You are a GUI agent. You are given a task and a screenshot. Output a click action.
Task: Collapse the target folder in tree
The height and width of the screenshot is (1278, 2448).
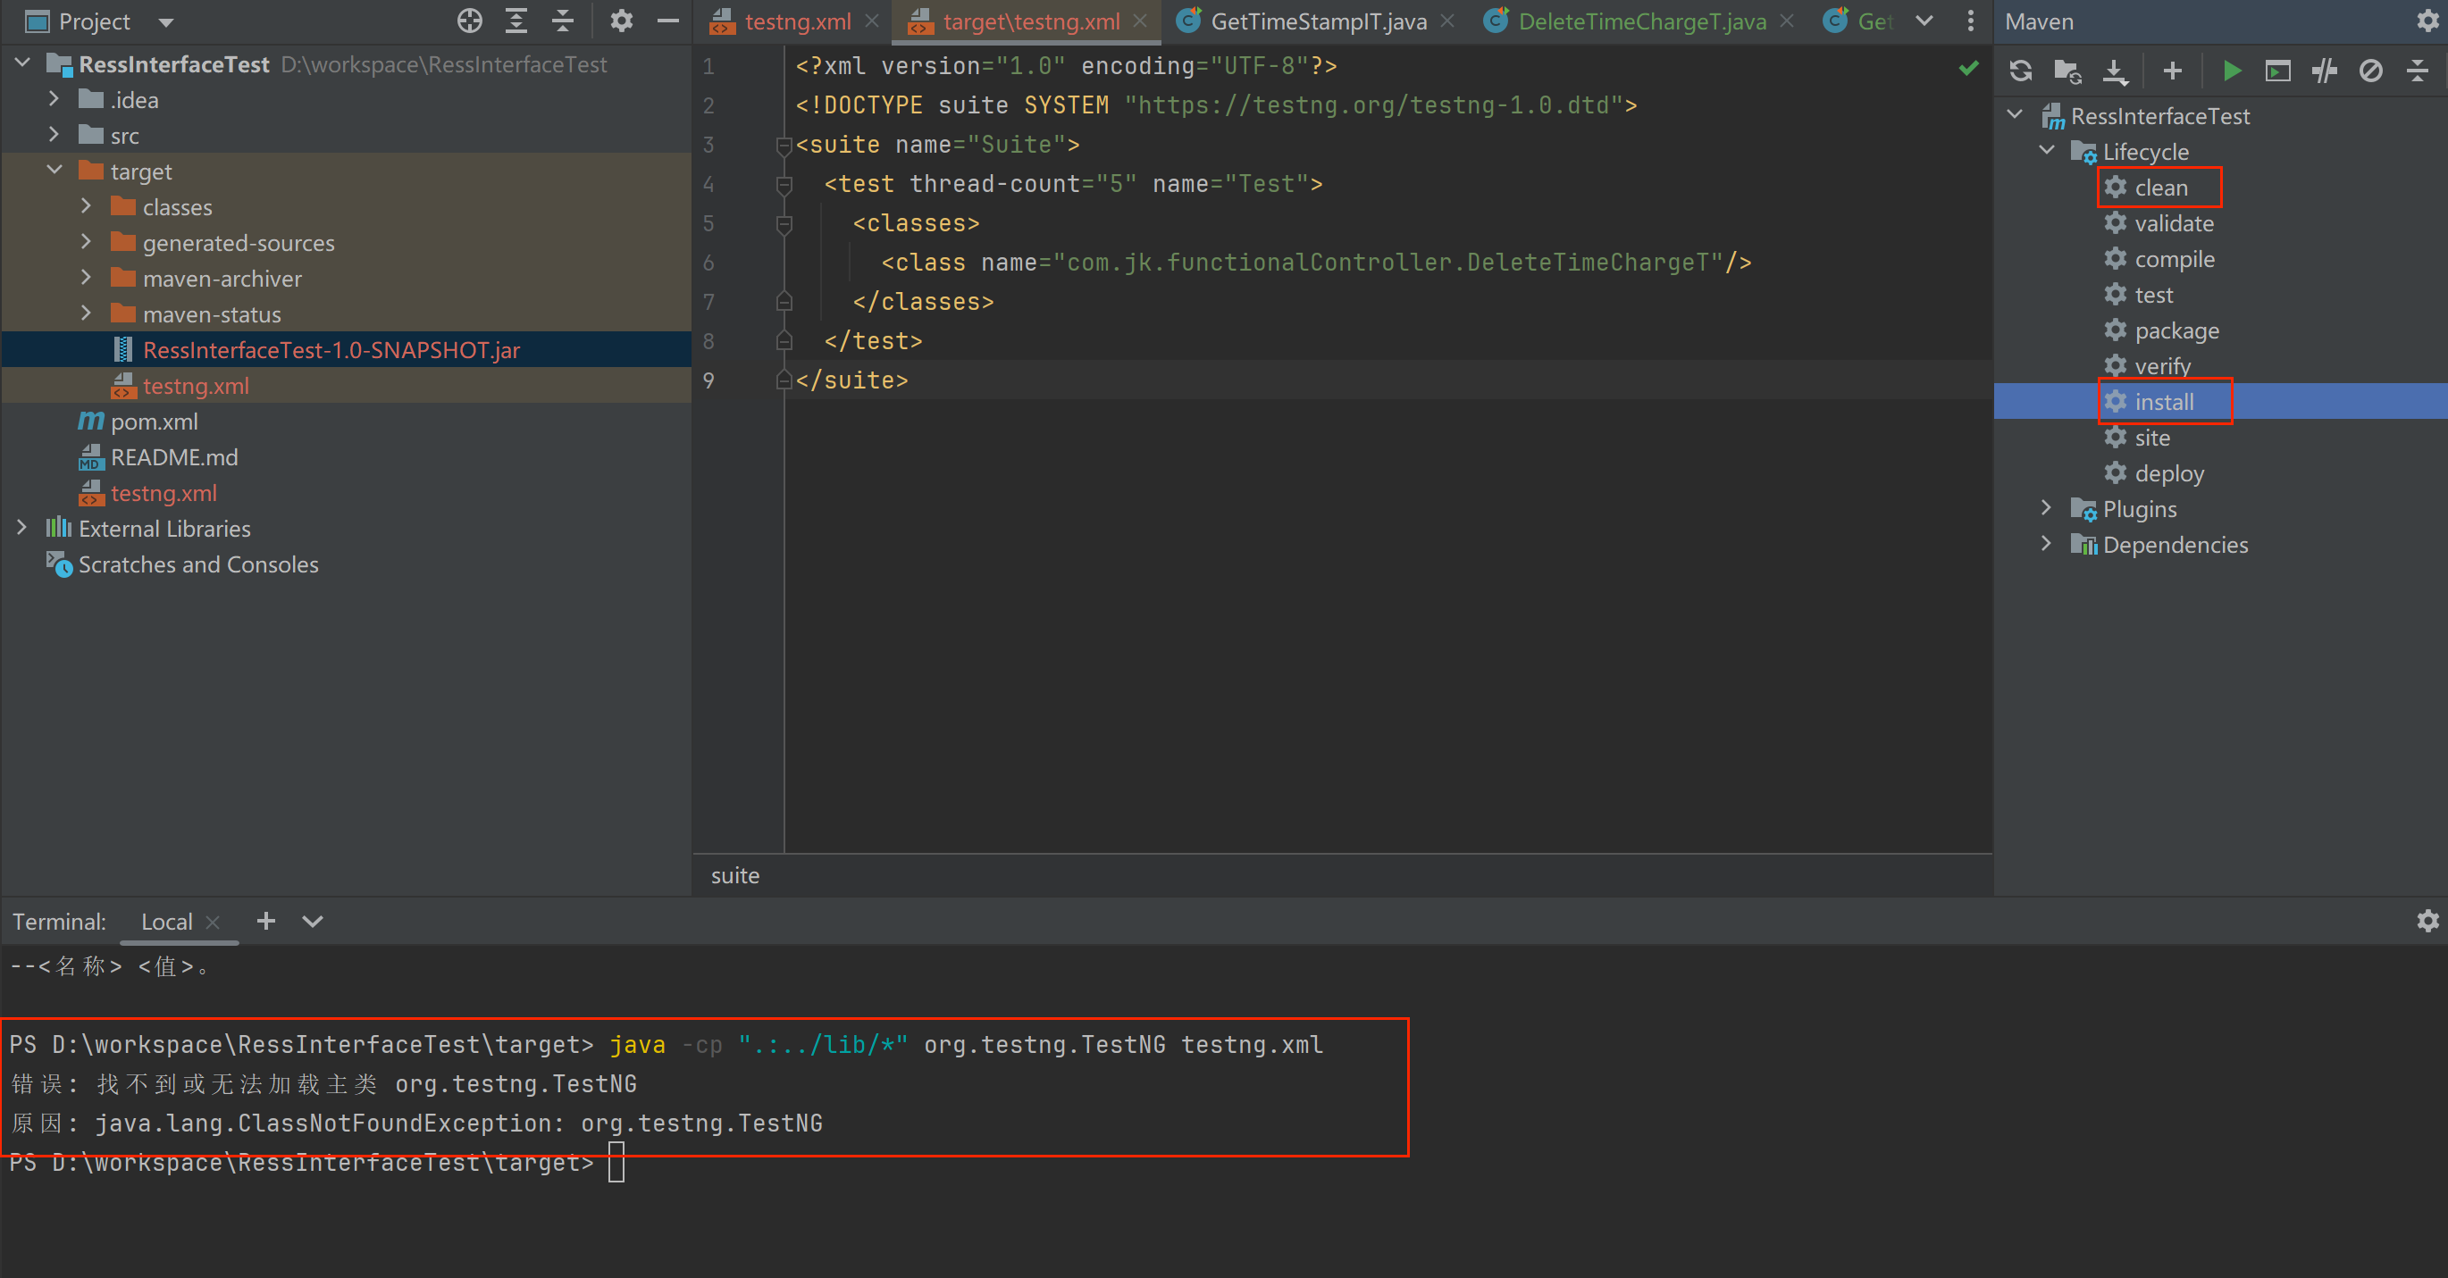point(54,171)
